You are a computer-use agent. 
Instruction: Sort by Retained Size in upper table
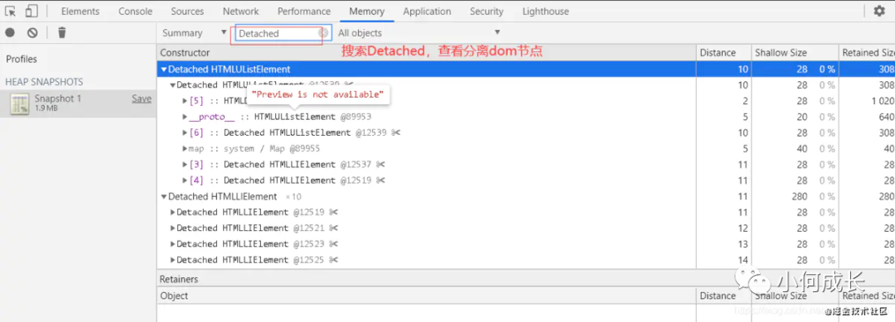867,52
